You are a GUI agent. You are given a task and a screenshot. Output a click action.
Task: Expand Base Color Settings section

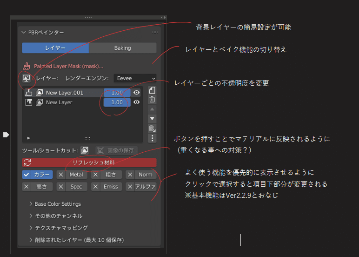point(55,204)
